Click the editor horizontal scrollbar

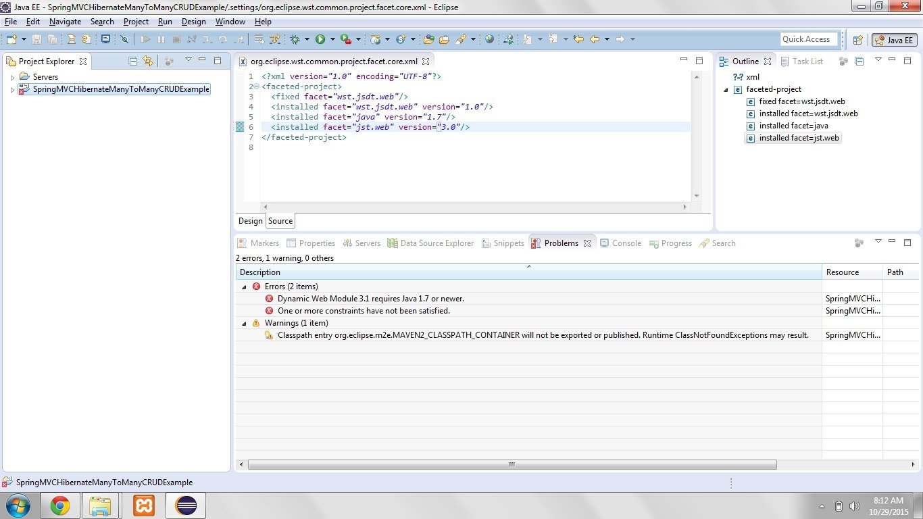click(x=476, y=207)
